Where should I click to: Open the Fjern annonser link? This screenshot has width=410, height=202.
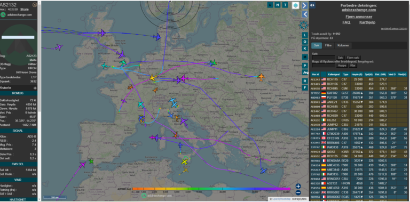coord(359,17)
